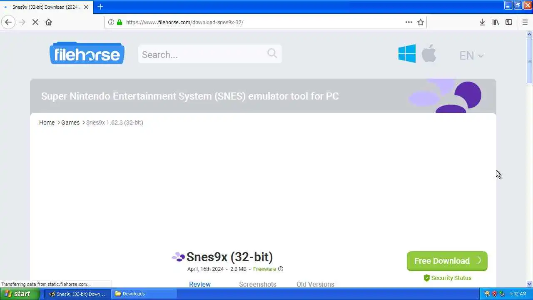Click the taskbar clock 4:32 AM

518,294
